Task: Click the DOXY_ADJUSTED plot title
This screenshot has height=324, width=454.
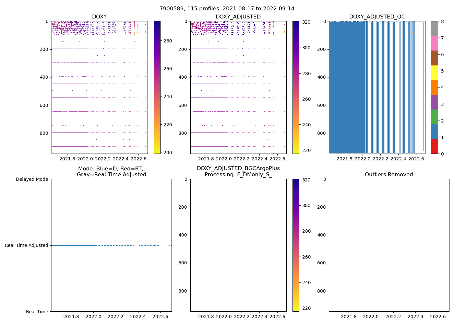Action: [238, 17]
